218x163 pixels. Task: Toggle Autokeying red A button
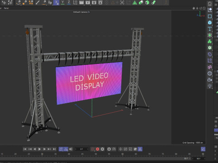98,149
